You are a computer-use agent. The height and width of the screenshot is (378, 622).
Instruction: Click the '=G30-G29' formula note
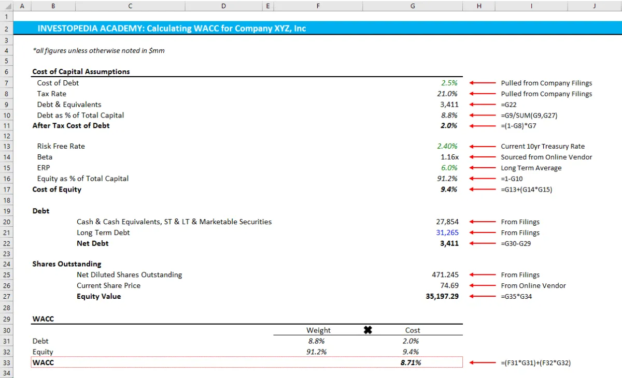point(516,243)
